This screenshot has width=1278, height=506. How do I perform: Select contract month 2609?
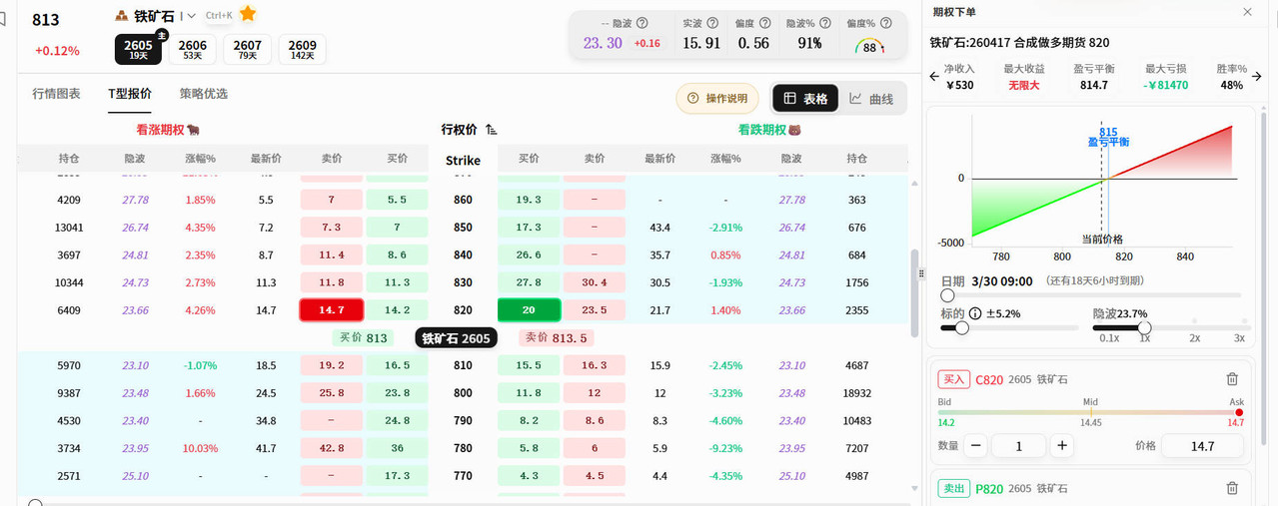click(302, 50)
